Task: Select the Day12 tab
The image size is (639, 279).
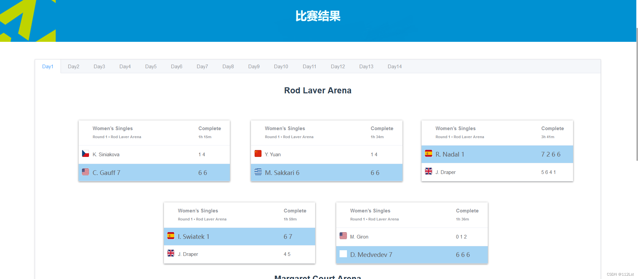Action: click(x=338, y=67)
